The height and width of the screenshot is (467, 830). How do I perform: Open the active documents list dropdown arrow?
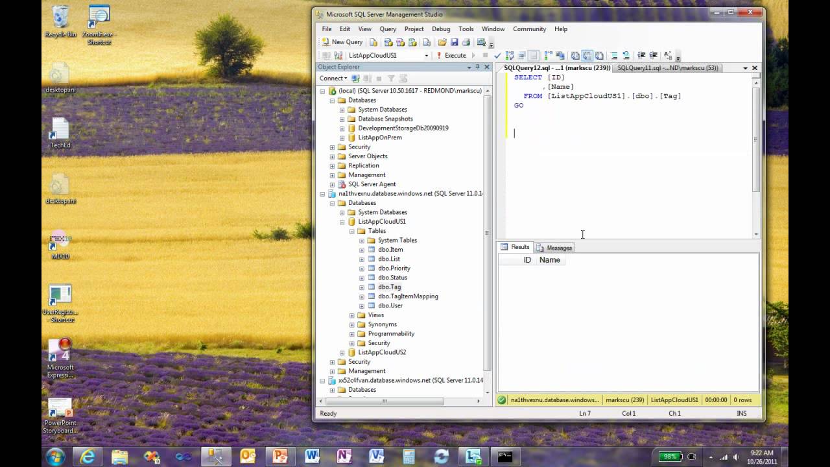pyautogui.click(x=745, y=67)
